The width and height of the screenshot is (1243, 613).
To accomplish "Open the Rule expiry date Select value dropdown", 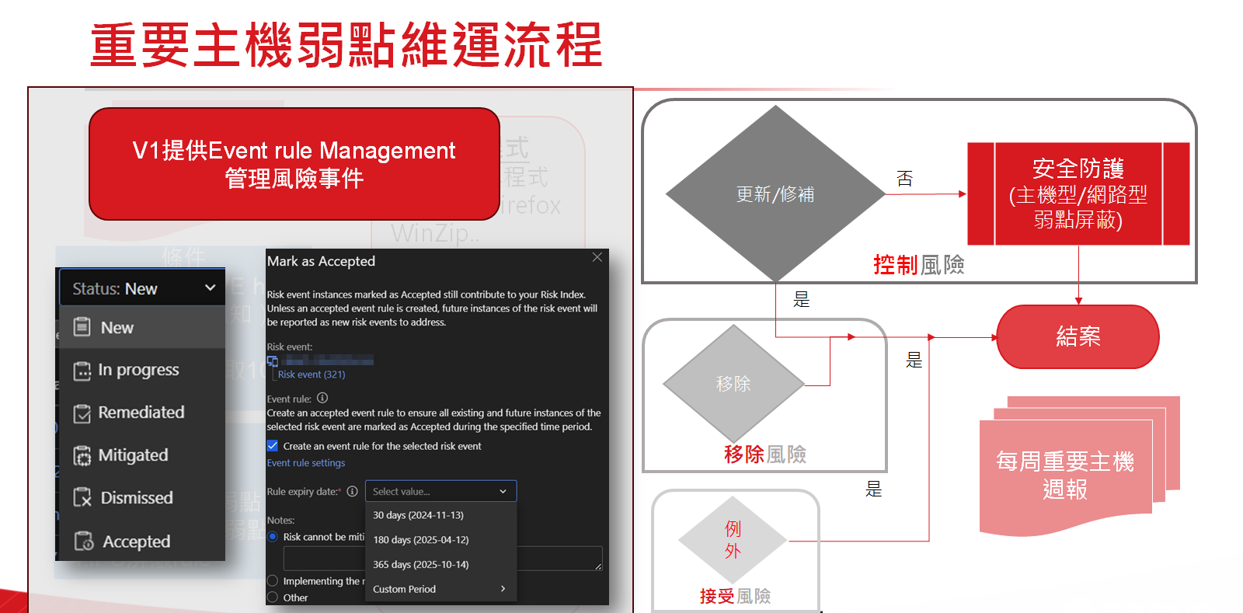I will point(440,491).
